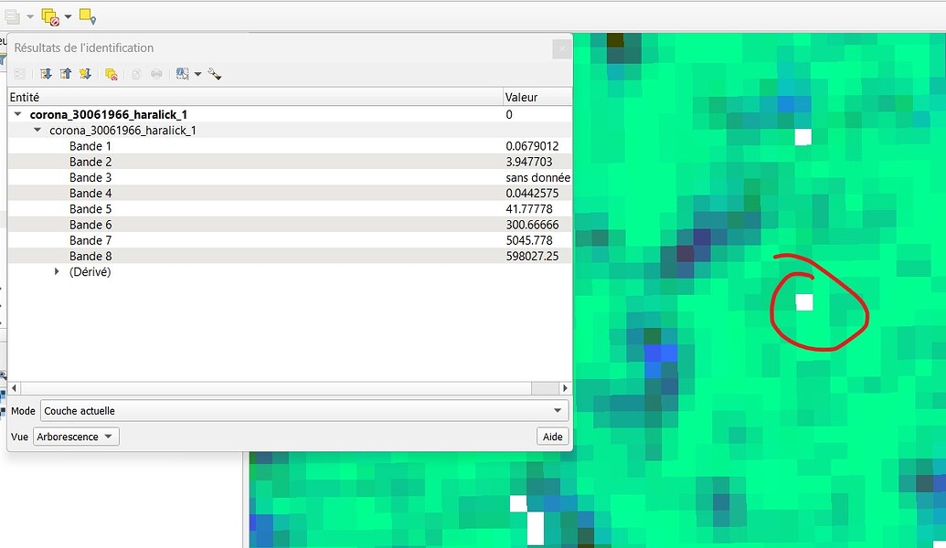The width and height of the screenshot is (946, 548).
Task: Clear the identification results
Action: (112, 73)
